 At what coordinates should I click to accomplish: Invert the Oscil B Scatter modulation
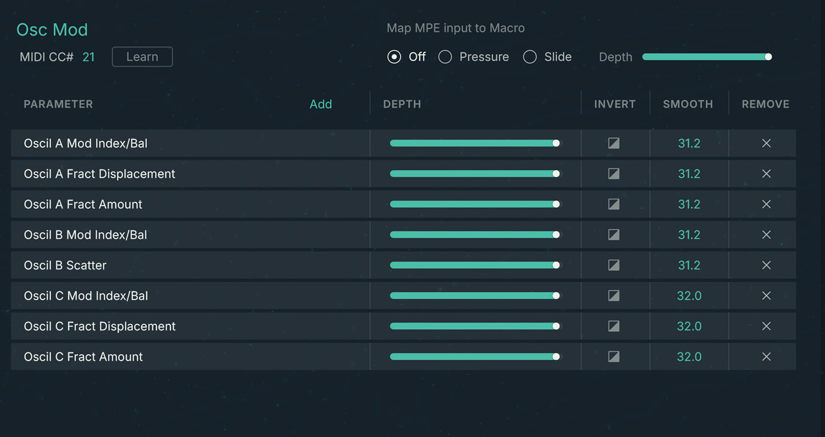(x=613, y=265)
